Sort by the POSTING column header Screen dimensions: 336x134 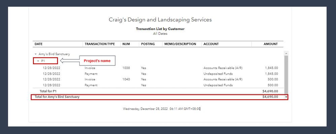[148, 44]
